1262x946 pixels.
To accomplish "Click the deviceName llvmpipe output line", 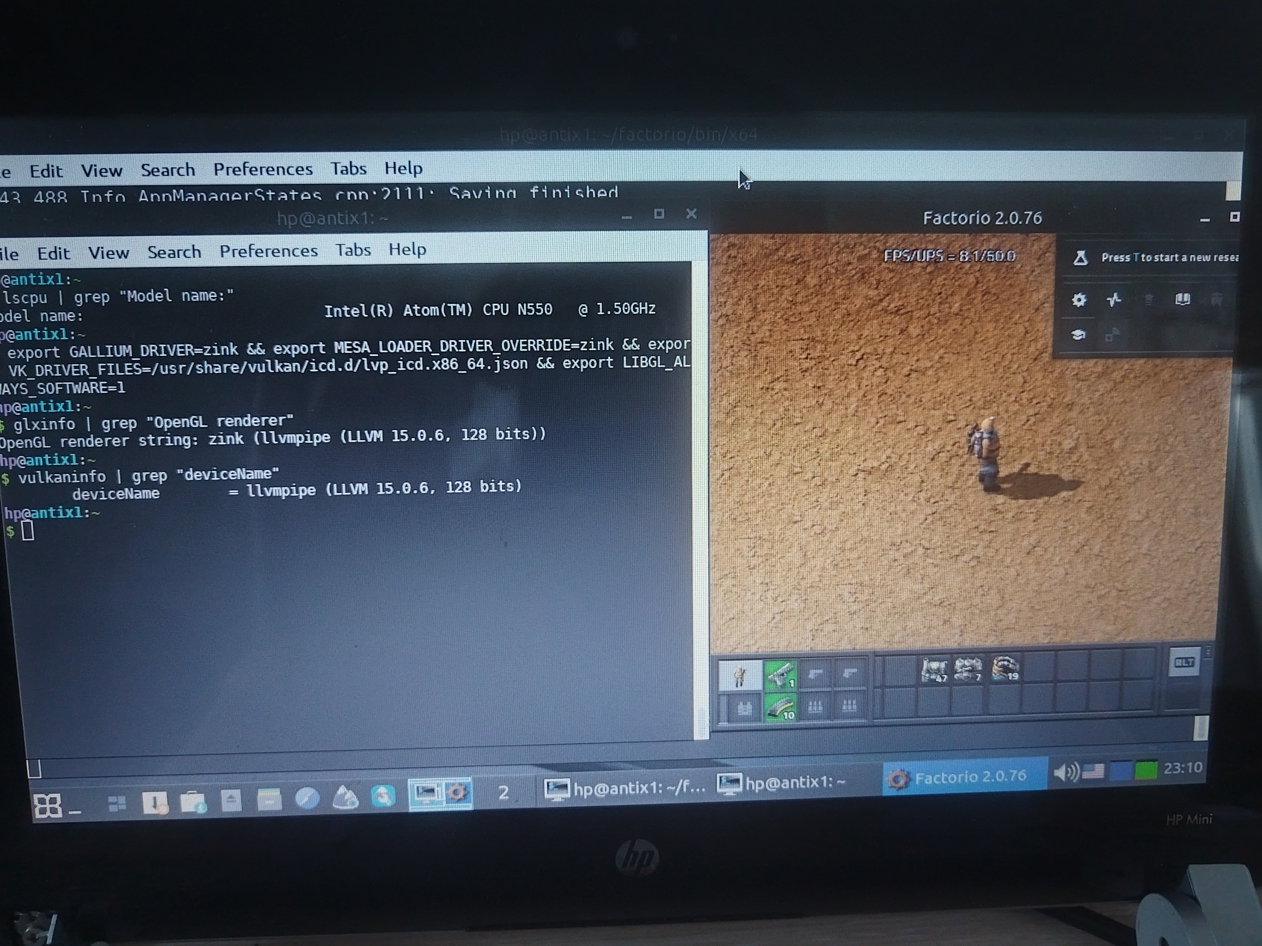I will [297, 490].
